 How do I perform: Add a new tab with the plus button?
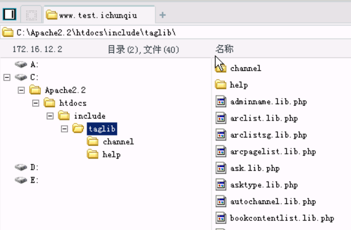click(162, 15)
